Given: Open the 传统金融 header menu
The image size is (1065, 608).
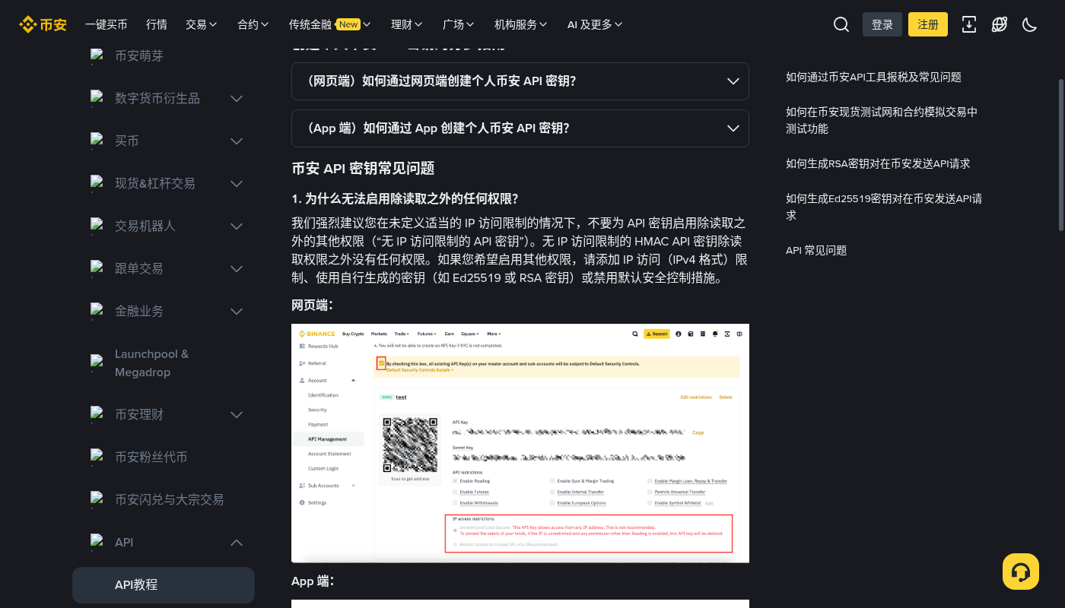Looking at the screenshot, I should [330, 24].
